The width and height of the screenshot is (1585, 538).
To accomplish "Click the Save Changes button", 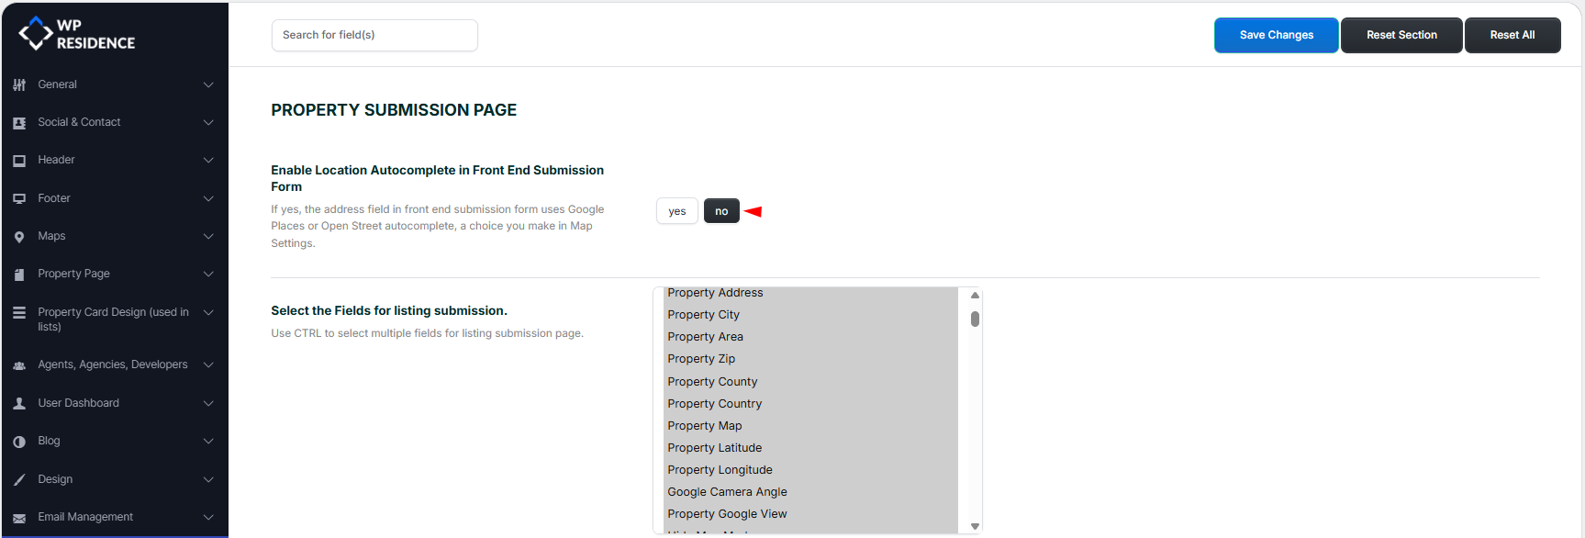I will point(1276,35).
